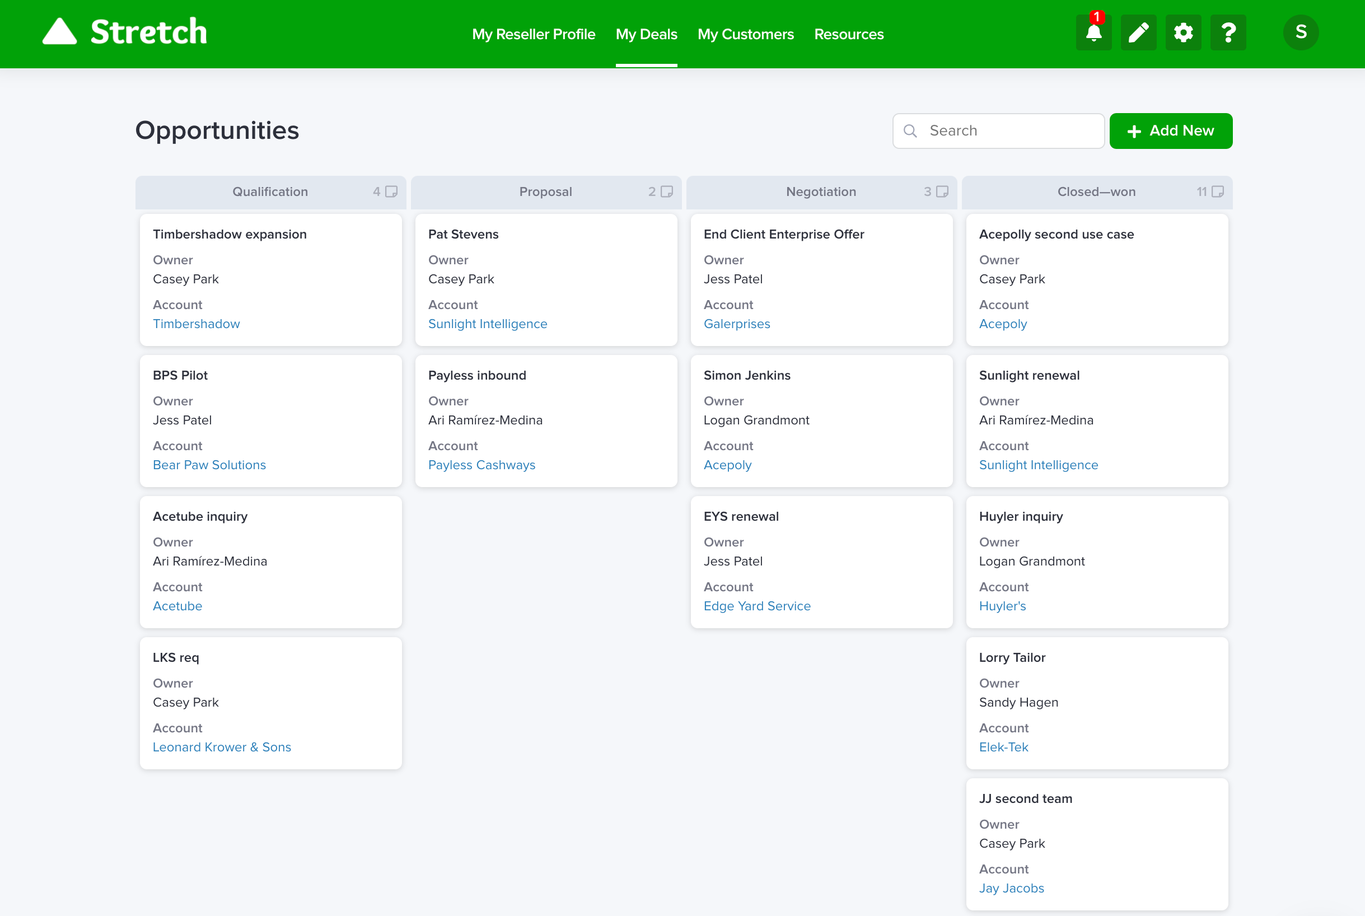Click the Proposal column header

(x=546, y=192)
